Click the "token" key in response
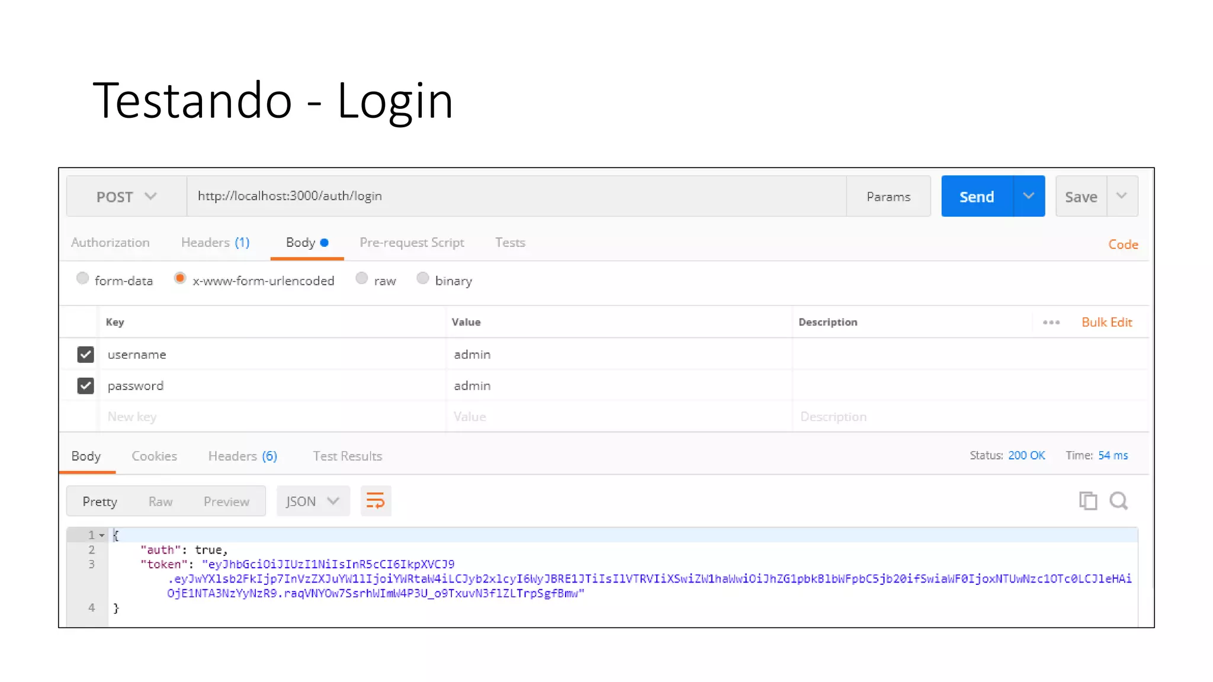Viewport: 1213px width, 682px height. coord(163,565)
